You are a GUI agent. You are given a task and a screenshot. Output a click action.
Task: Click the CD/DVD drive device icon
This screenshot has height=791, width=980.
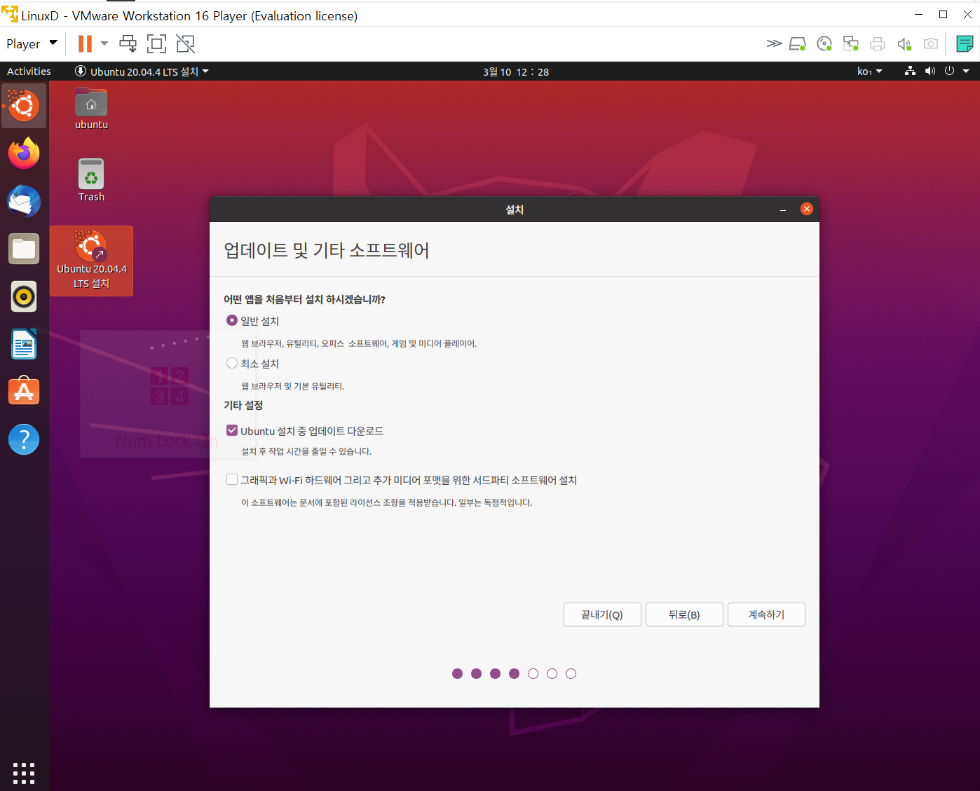tap(824, 44)
